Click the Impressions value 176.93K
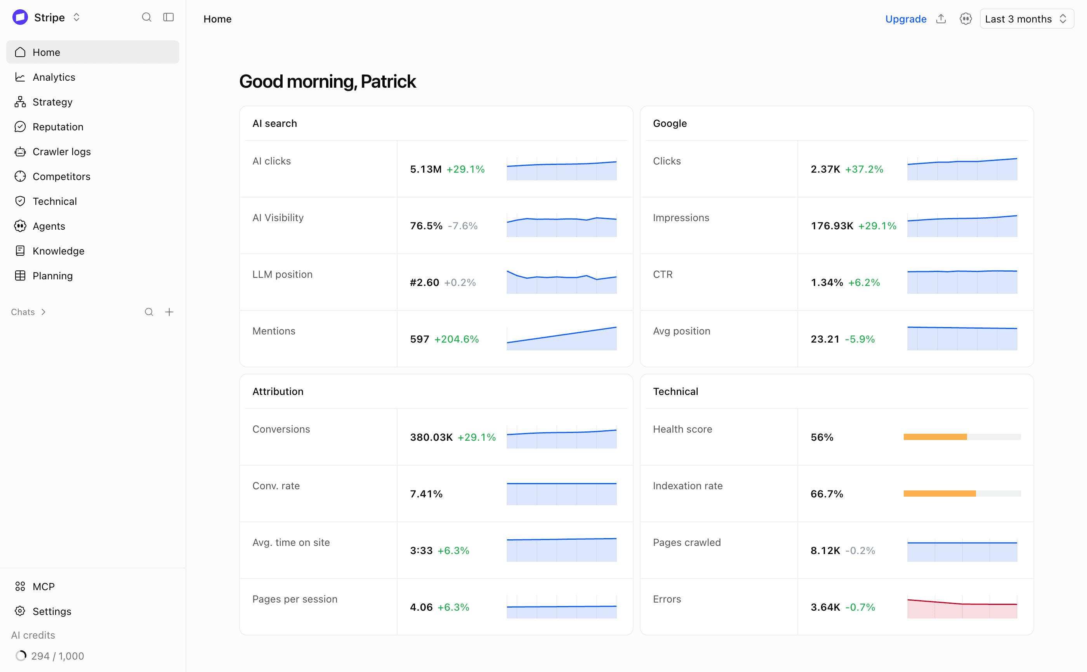Viewport: 1087px width, 672px height. (x=832, y=226)
